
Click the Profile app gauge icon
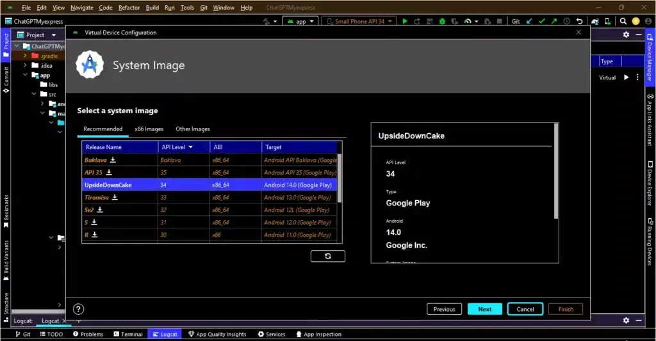tap(468, 21)
